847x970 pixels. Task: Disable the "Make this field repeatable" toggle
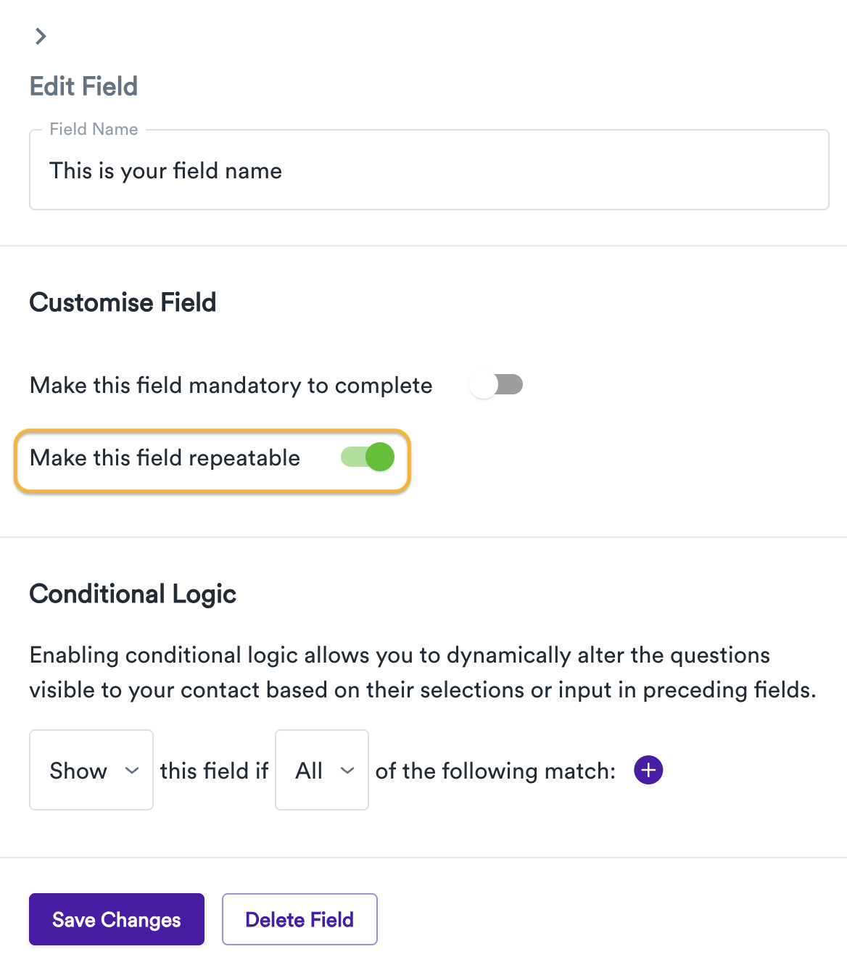click(367, 457)
